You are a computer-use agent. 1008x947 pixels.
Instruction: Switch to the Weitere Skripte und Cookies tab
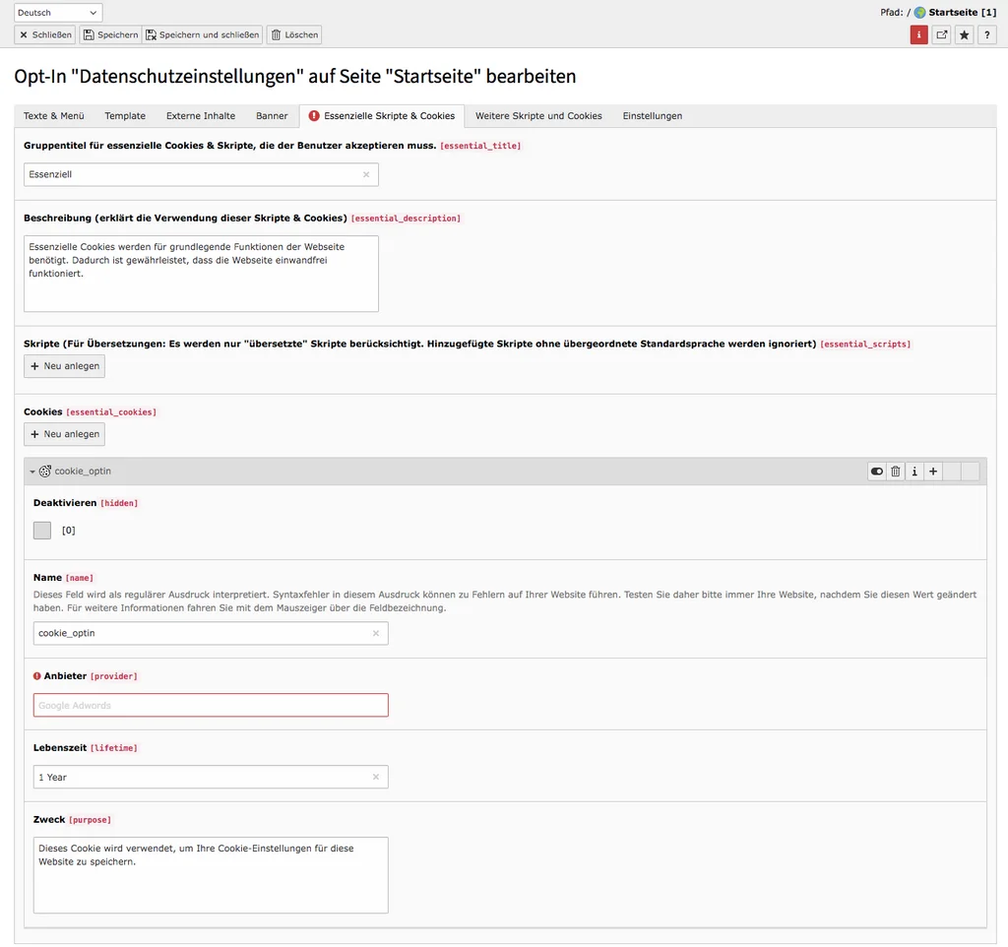coord(538,115)
